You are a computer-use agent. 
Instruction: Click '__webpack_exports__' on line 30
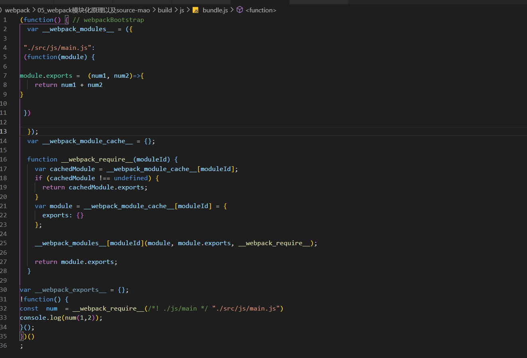click(71, 290)
